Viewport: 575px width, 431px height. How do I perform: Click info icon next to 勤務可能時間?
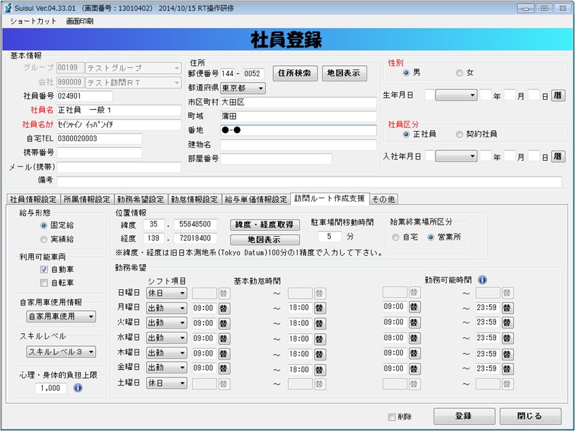point(482,280)
